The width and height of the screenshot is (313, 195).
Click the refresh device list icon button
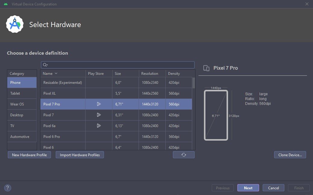pos(184,155)
